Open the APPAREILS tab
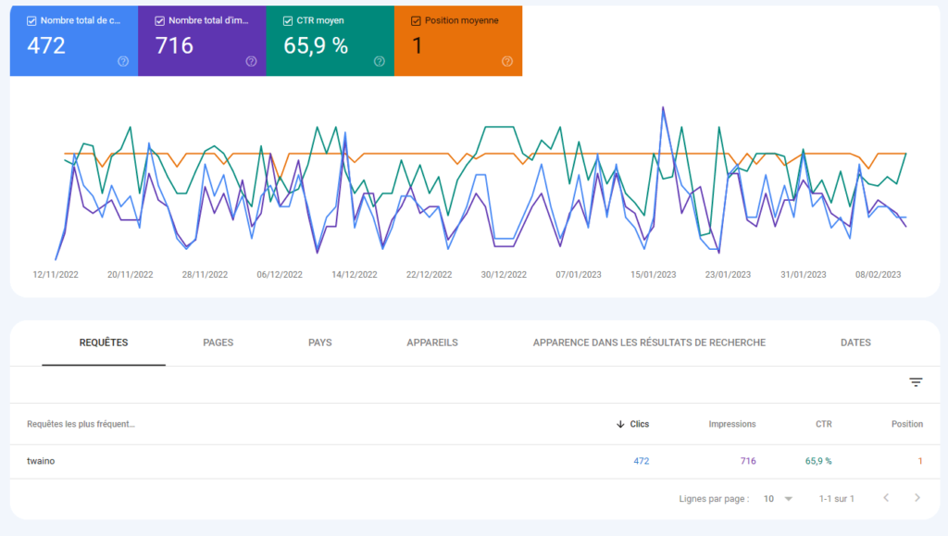 [x=432, y=343]
